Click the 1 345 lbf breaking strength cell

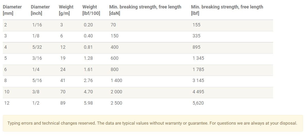tap(198, 58)
